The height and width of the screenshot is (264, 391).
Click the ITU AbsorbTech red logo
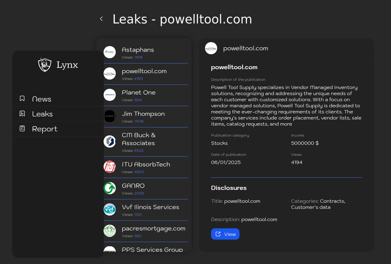(x=110, y=167)
